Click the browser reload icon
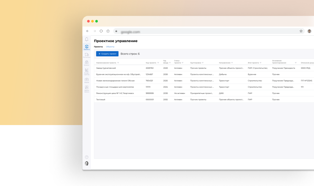The image size is (314, 186). coord(100,31)
